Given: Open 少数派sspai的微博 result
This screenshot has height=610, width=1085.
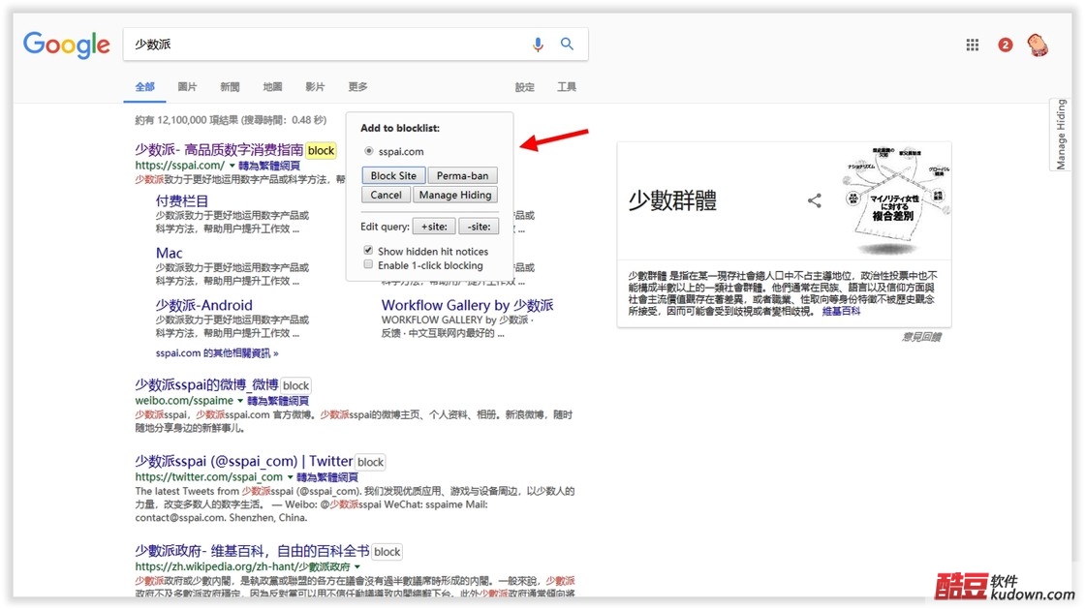Looking at the screenshot, I should click(206, 384).
